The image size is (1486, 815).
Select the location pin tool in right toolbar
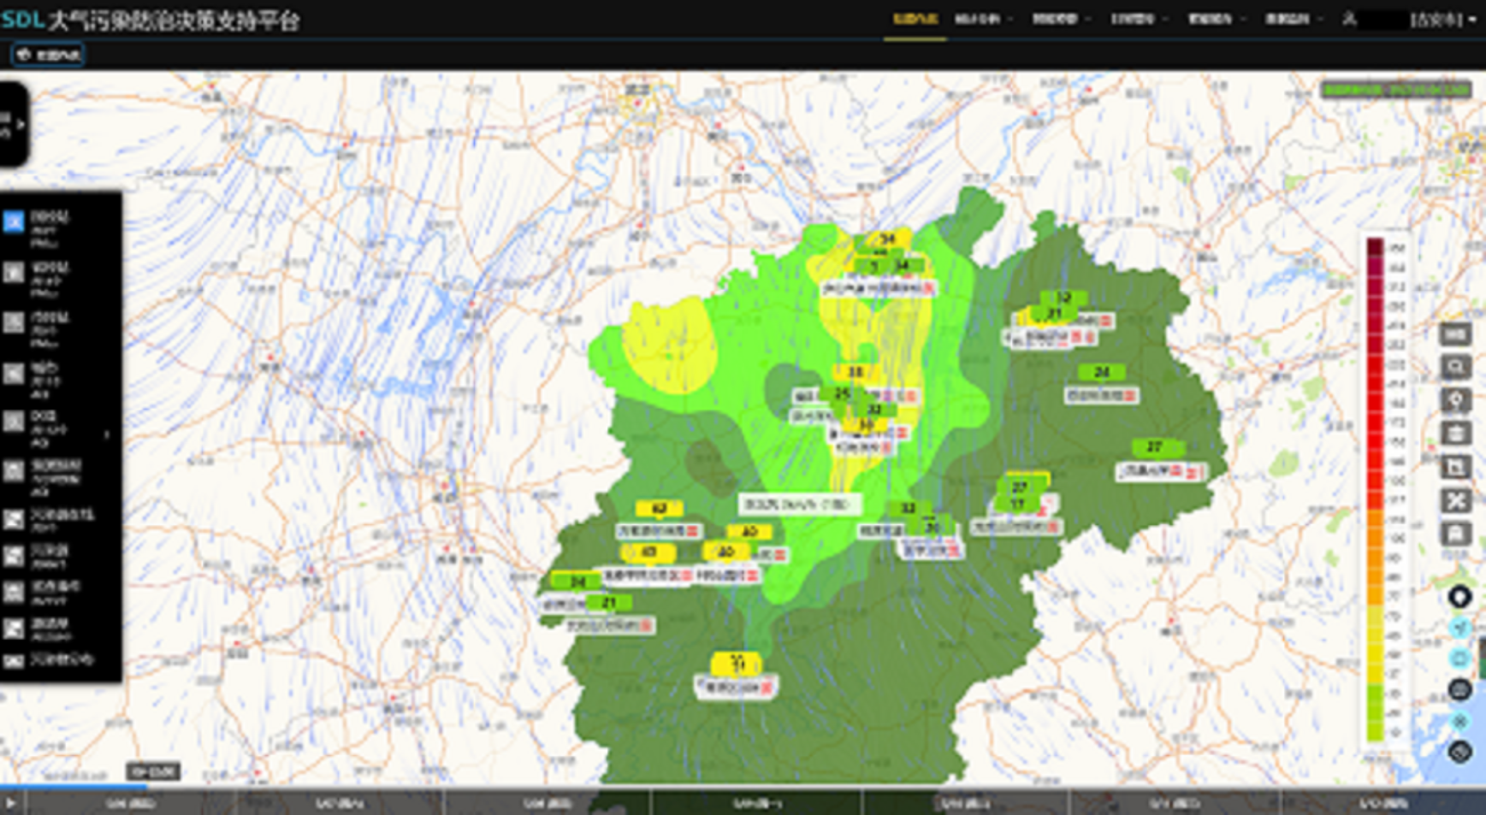(1455, 400)
